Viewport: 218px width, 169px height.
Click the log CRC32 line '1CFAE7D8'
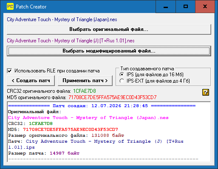point(30,124)
